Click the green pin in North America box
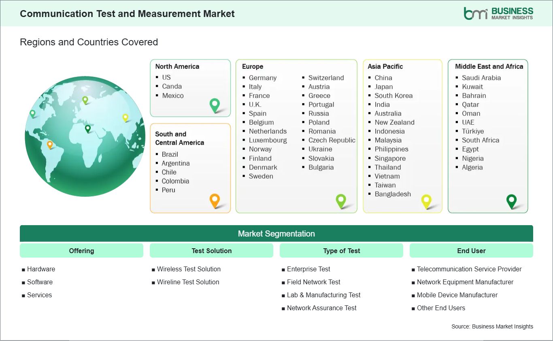The width and height of the screenshot is (553, 341). point(215,104)
